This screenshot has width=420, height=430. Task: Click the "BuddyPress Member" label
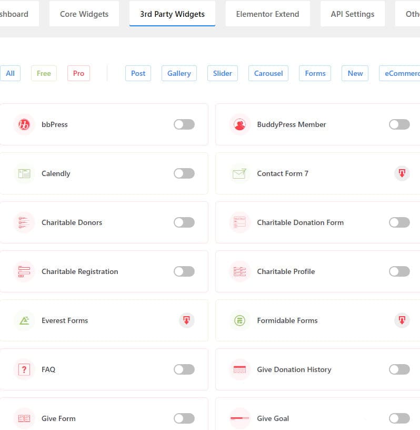(x=291, y=124)
